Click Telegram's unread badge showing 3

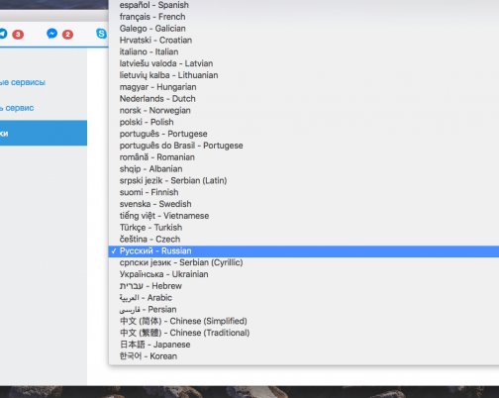coord(18,35)
